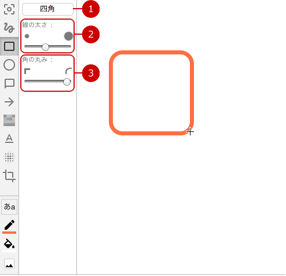The height and width of the screenshot is (276, 286).
Task: Click the 線の太さ line thickness slider handle
Action: click(x=46, y=47)
